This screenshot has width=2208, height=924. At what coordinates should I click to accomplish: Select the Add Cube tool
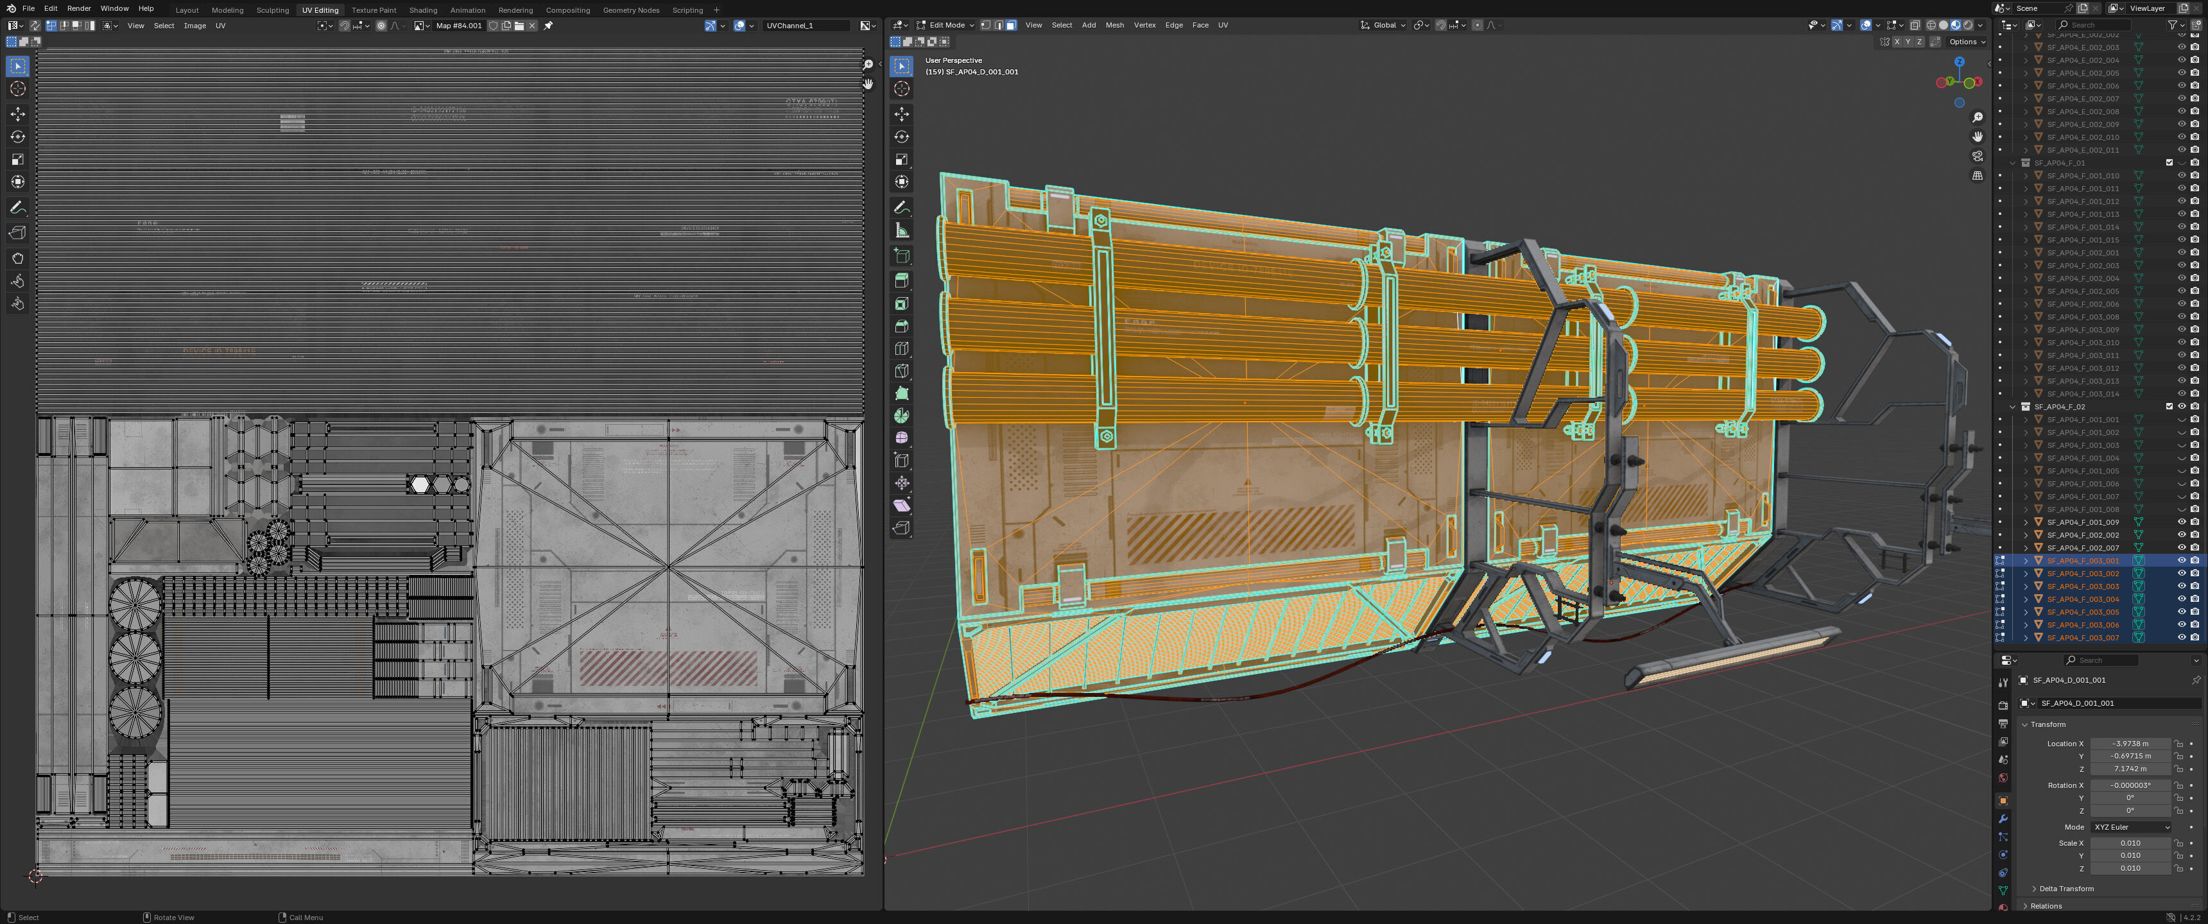pos(902,255)
